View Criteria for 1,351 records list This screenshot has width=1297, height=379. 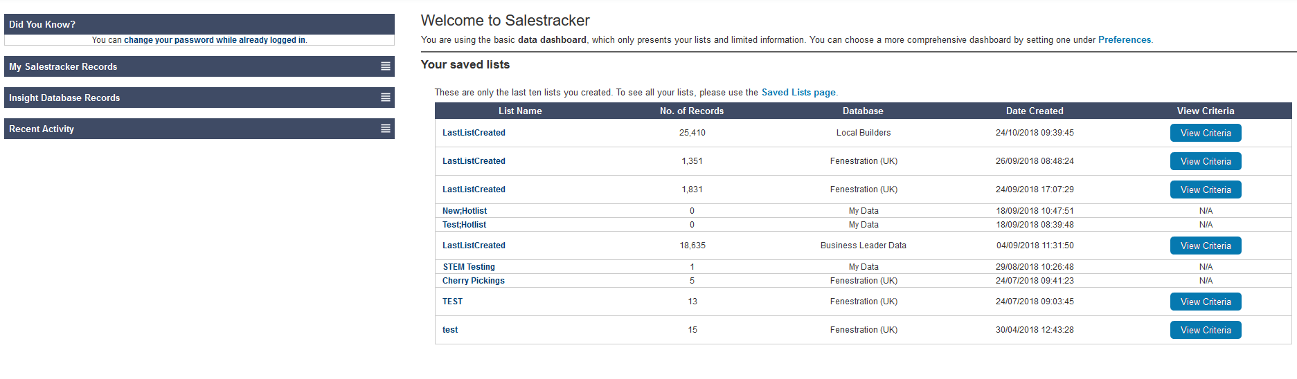(1205, 161)
